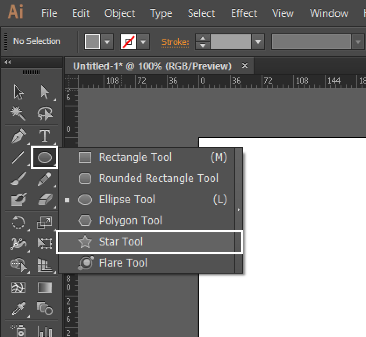Choose Polygon Tool from flyout
This screenshot has height=337, width=366.
[147, 220]
